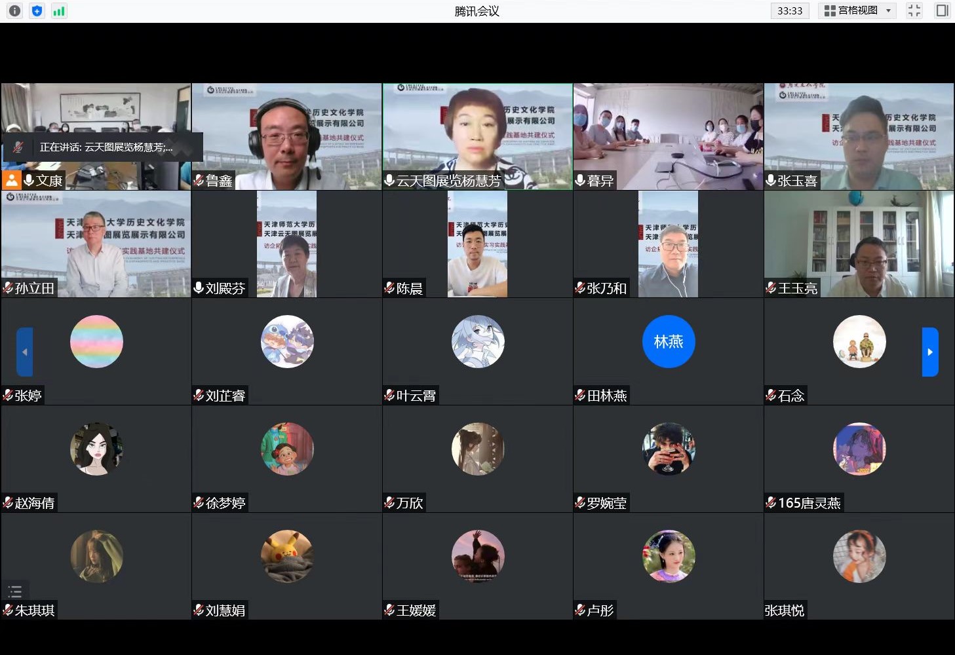Go to next participants page with blue arrow
Image resolution: width=955 pixels, height=655 pixels.
[929, 352]
